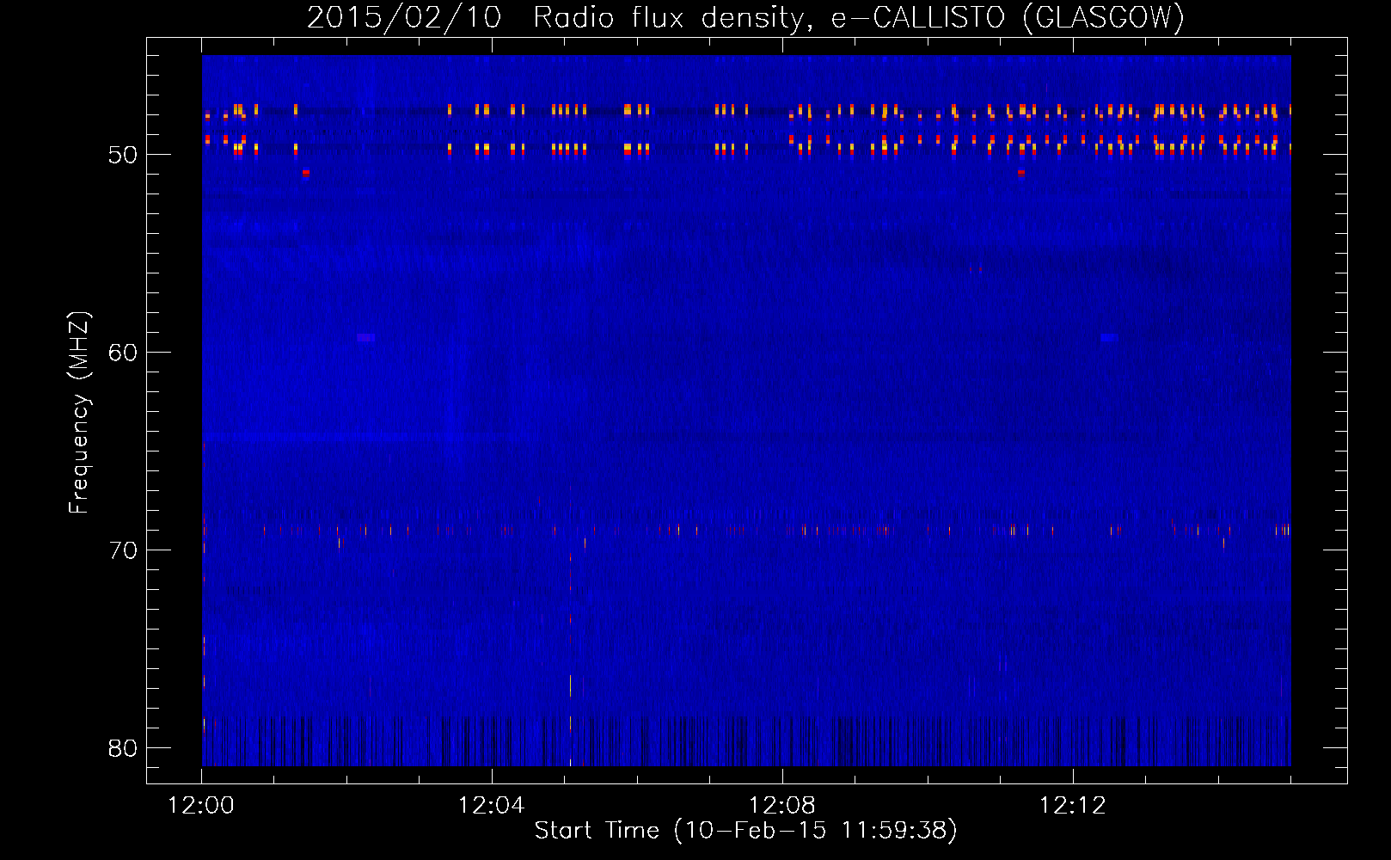
Task: Click the 'Start Time (10-Feb-15 11:59:38)' label
Action: click(x=745, y=830)
